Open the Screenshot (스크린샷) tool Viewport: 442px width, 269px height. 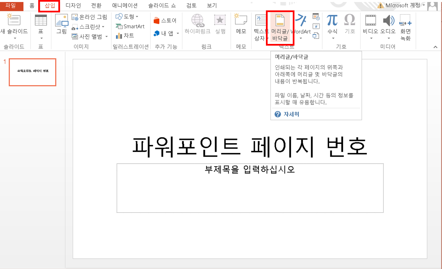pos(89,26)
